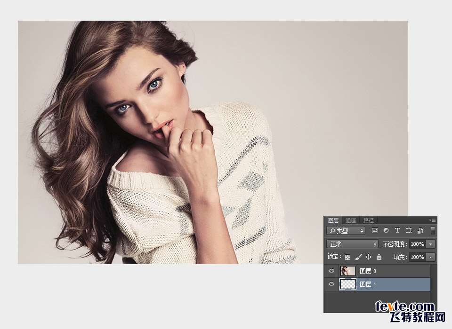Open the 正常 blend mode dropdown
This screenshot has width=452, height=329.
point(352,244)
